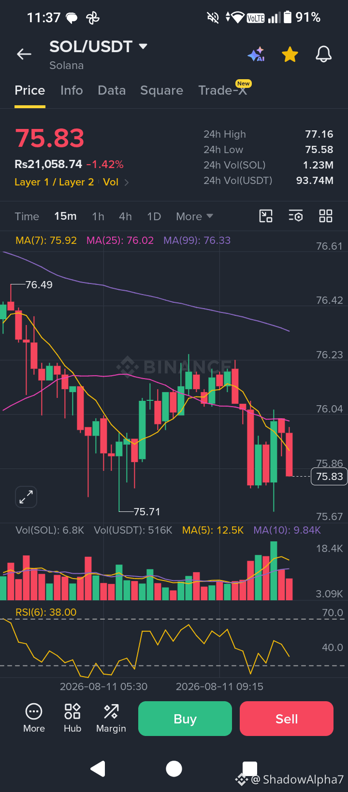Screen dimensions: 348x792
Task: Open the Layer 1 / Layer 2 tag
Action: coord(54,182)
